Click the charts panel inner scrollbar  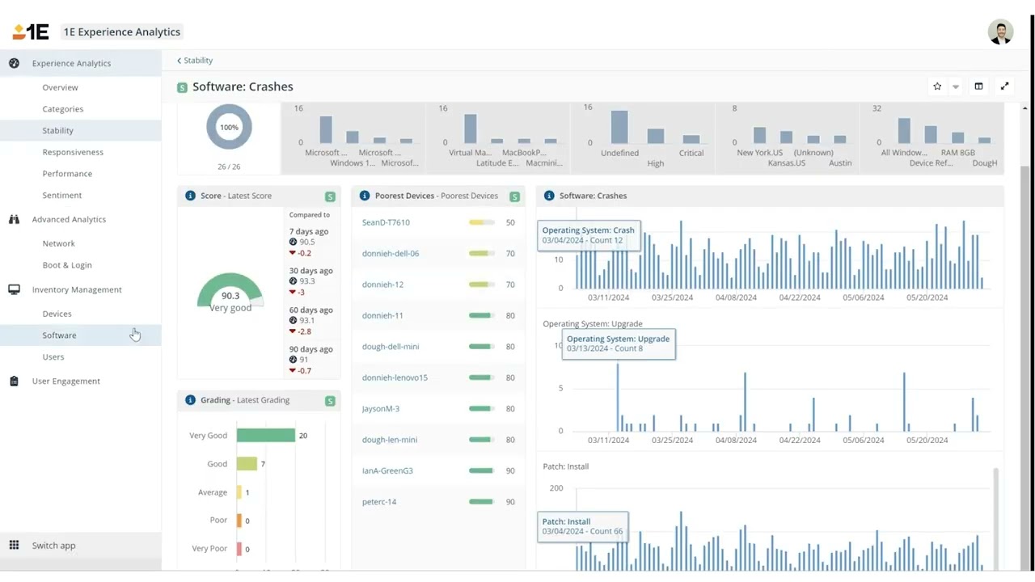pos(995,517)
